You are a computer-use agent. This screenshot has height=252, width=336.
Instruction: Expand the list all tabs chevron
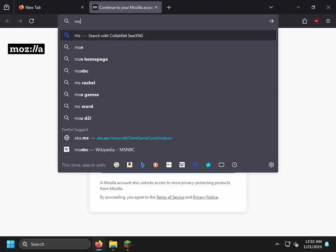(x=271, y=7)
